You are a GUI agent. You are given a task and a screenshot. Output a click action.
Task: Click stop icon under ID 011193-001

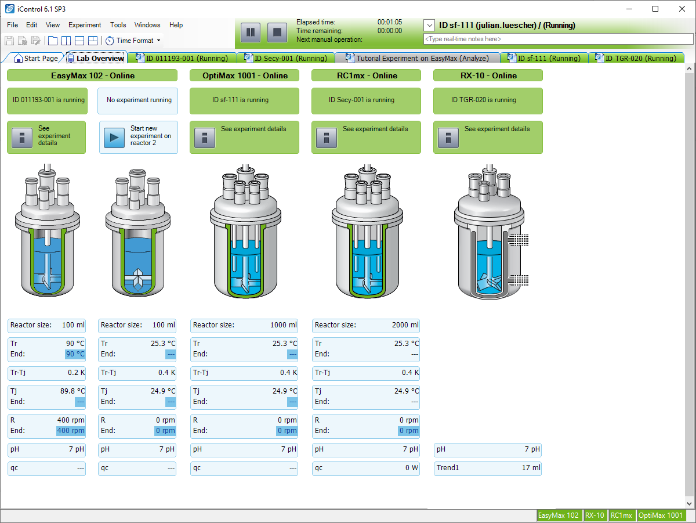(x=22, y=138)
